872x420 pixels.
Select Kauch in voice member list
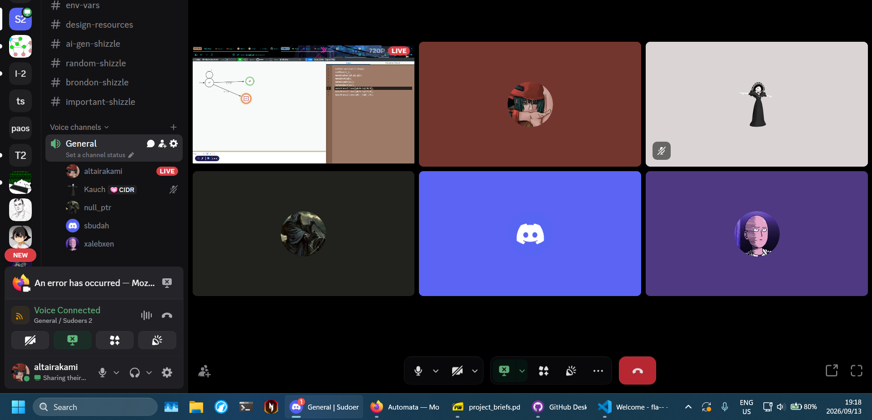[114, 189]
